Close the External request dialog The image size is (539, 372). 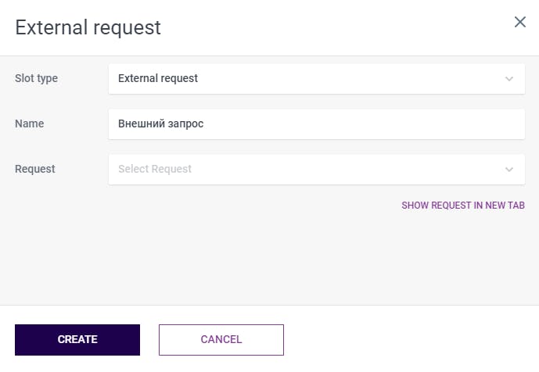point(519,22)
